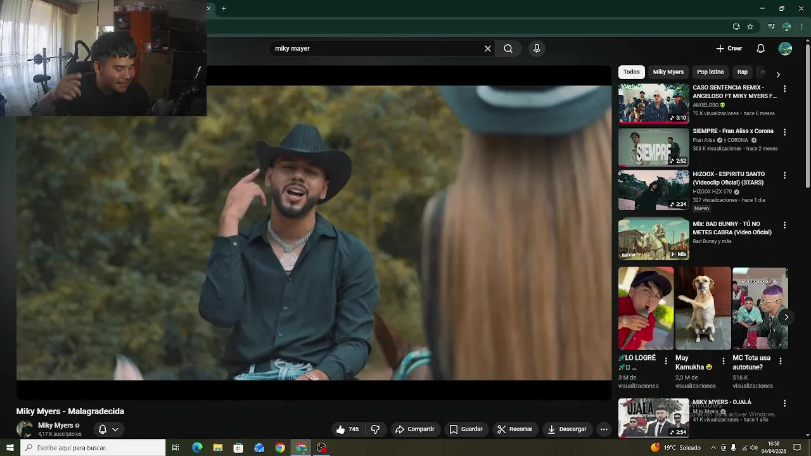
Task: Open options for HIZOOX ESPIRITU SANTO video
Action: [784, 175]
